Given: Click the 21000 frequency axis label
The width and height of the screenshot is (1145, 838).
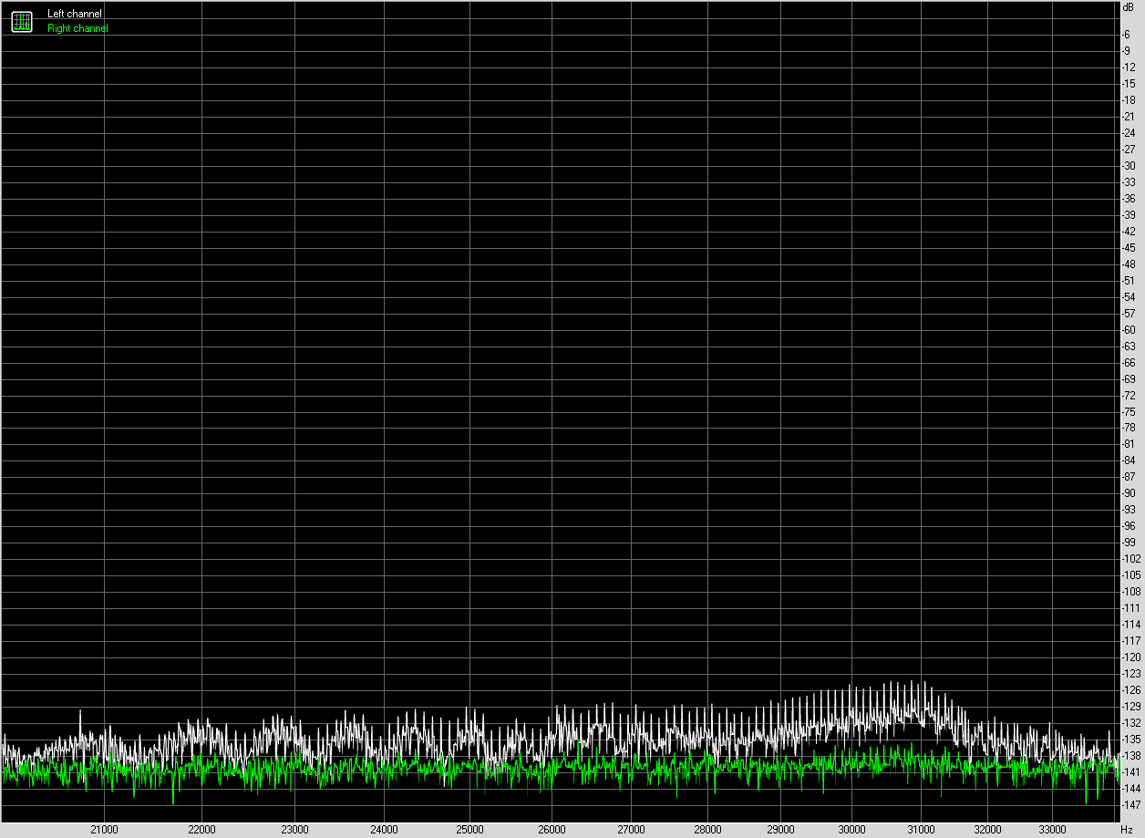Looking at the screenshot, I should pyautogui.click(x=104, y=829).
